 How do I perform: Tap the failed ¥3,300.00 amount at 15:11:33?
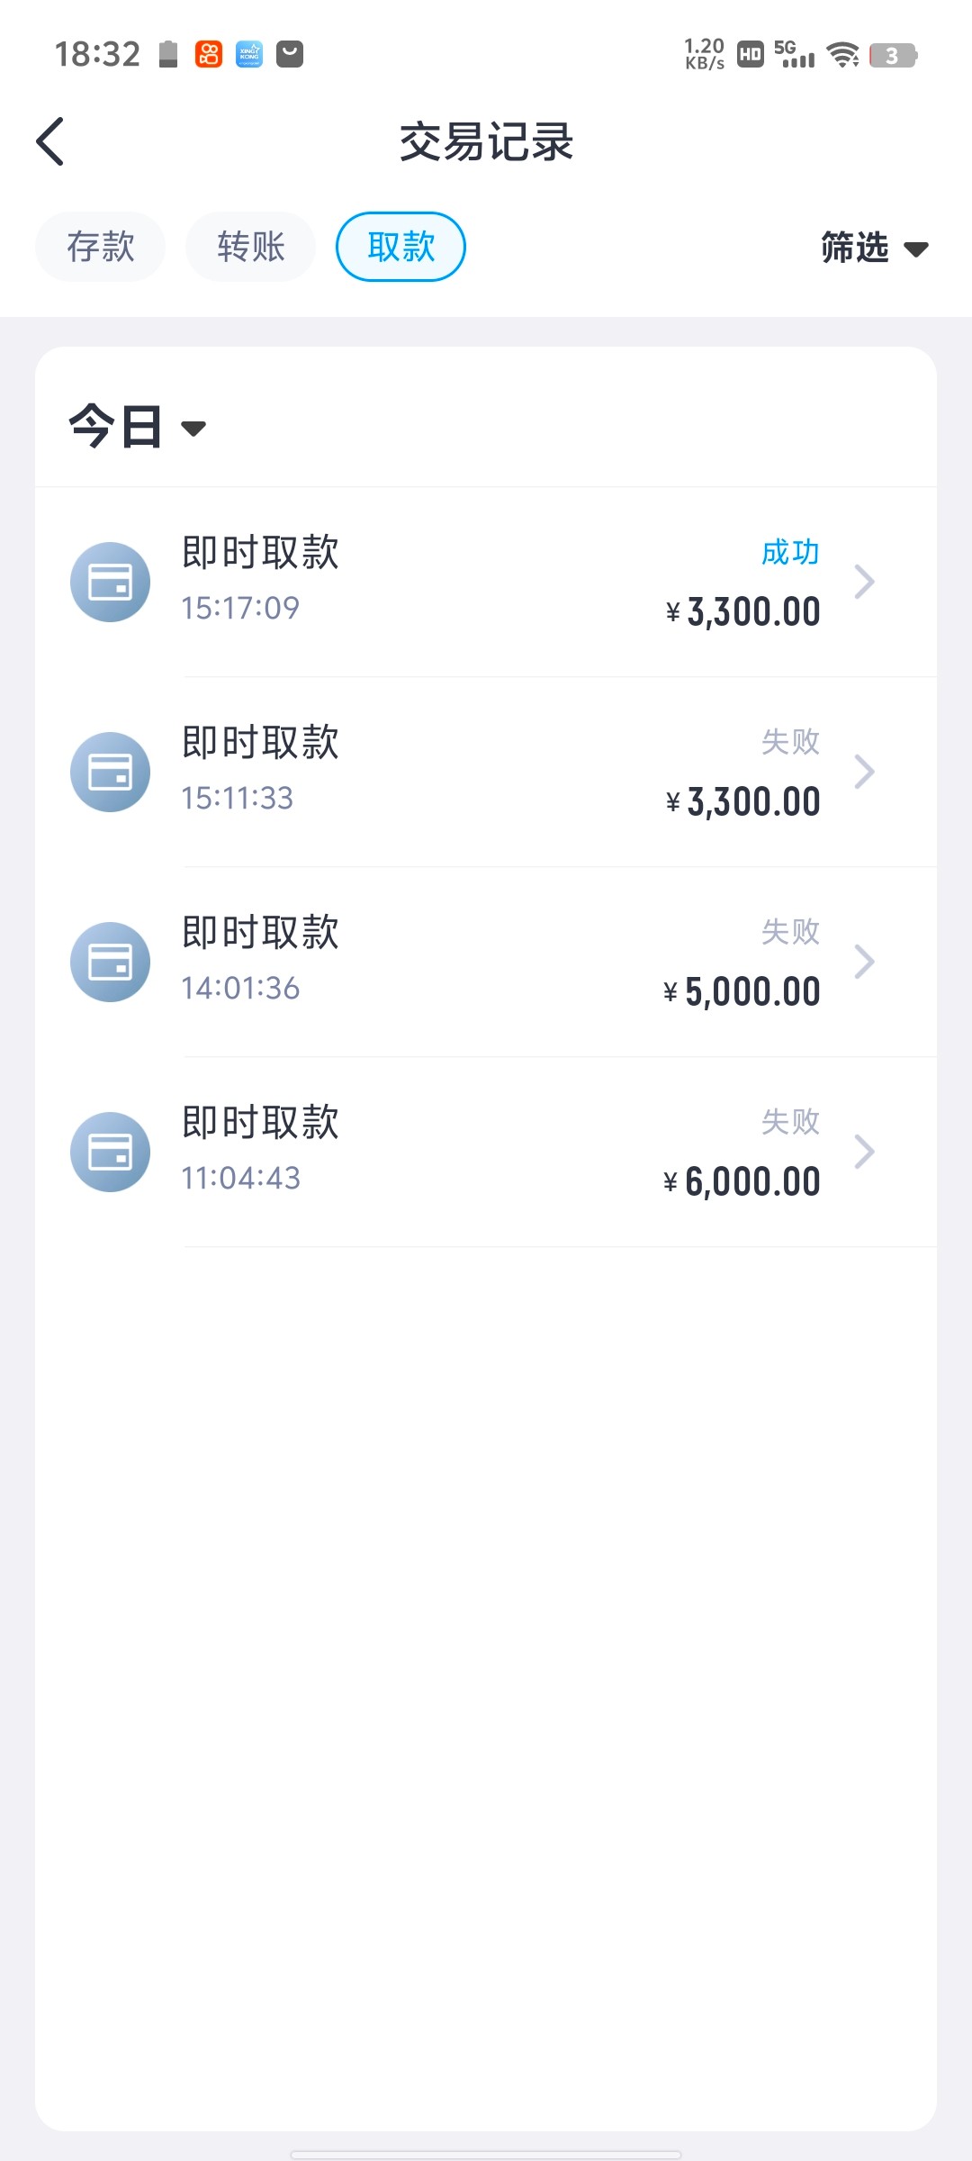click(x=743, y=801)
